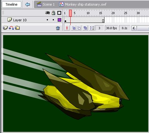
Task: Enable Edit Multiple Frames
Action: tap(85, 28)
